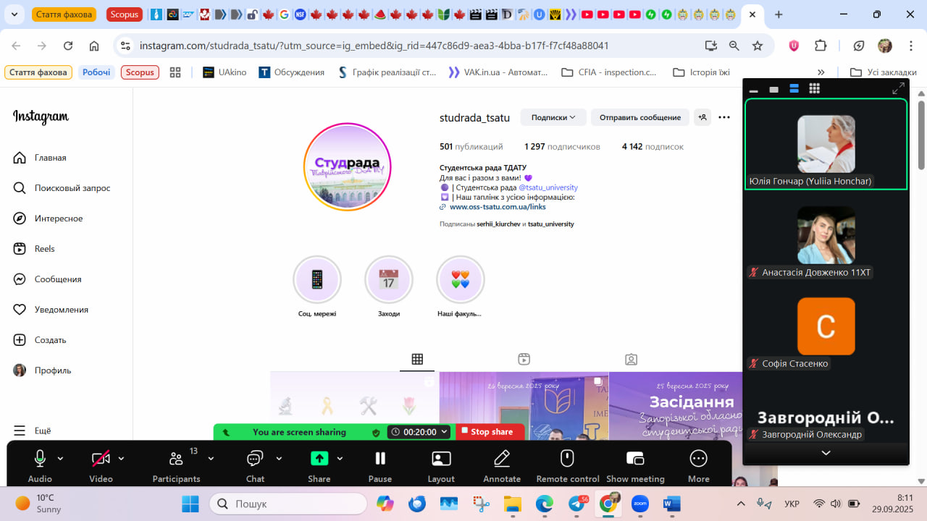Open Instagram Сообщения messages
927x521 pixels.
47,279
